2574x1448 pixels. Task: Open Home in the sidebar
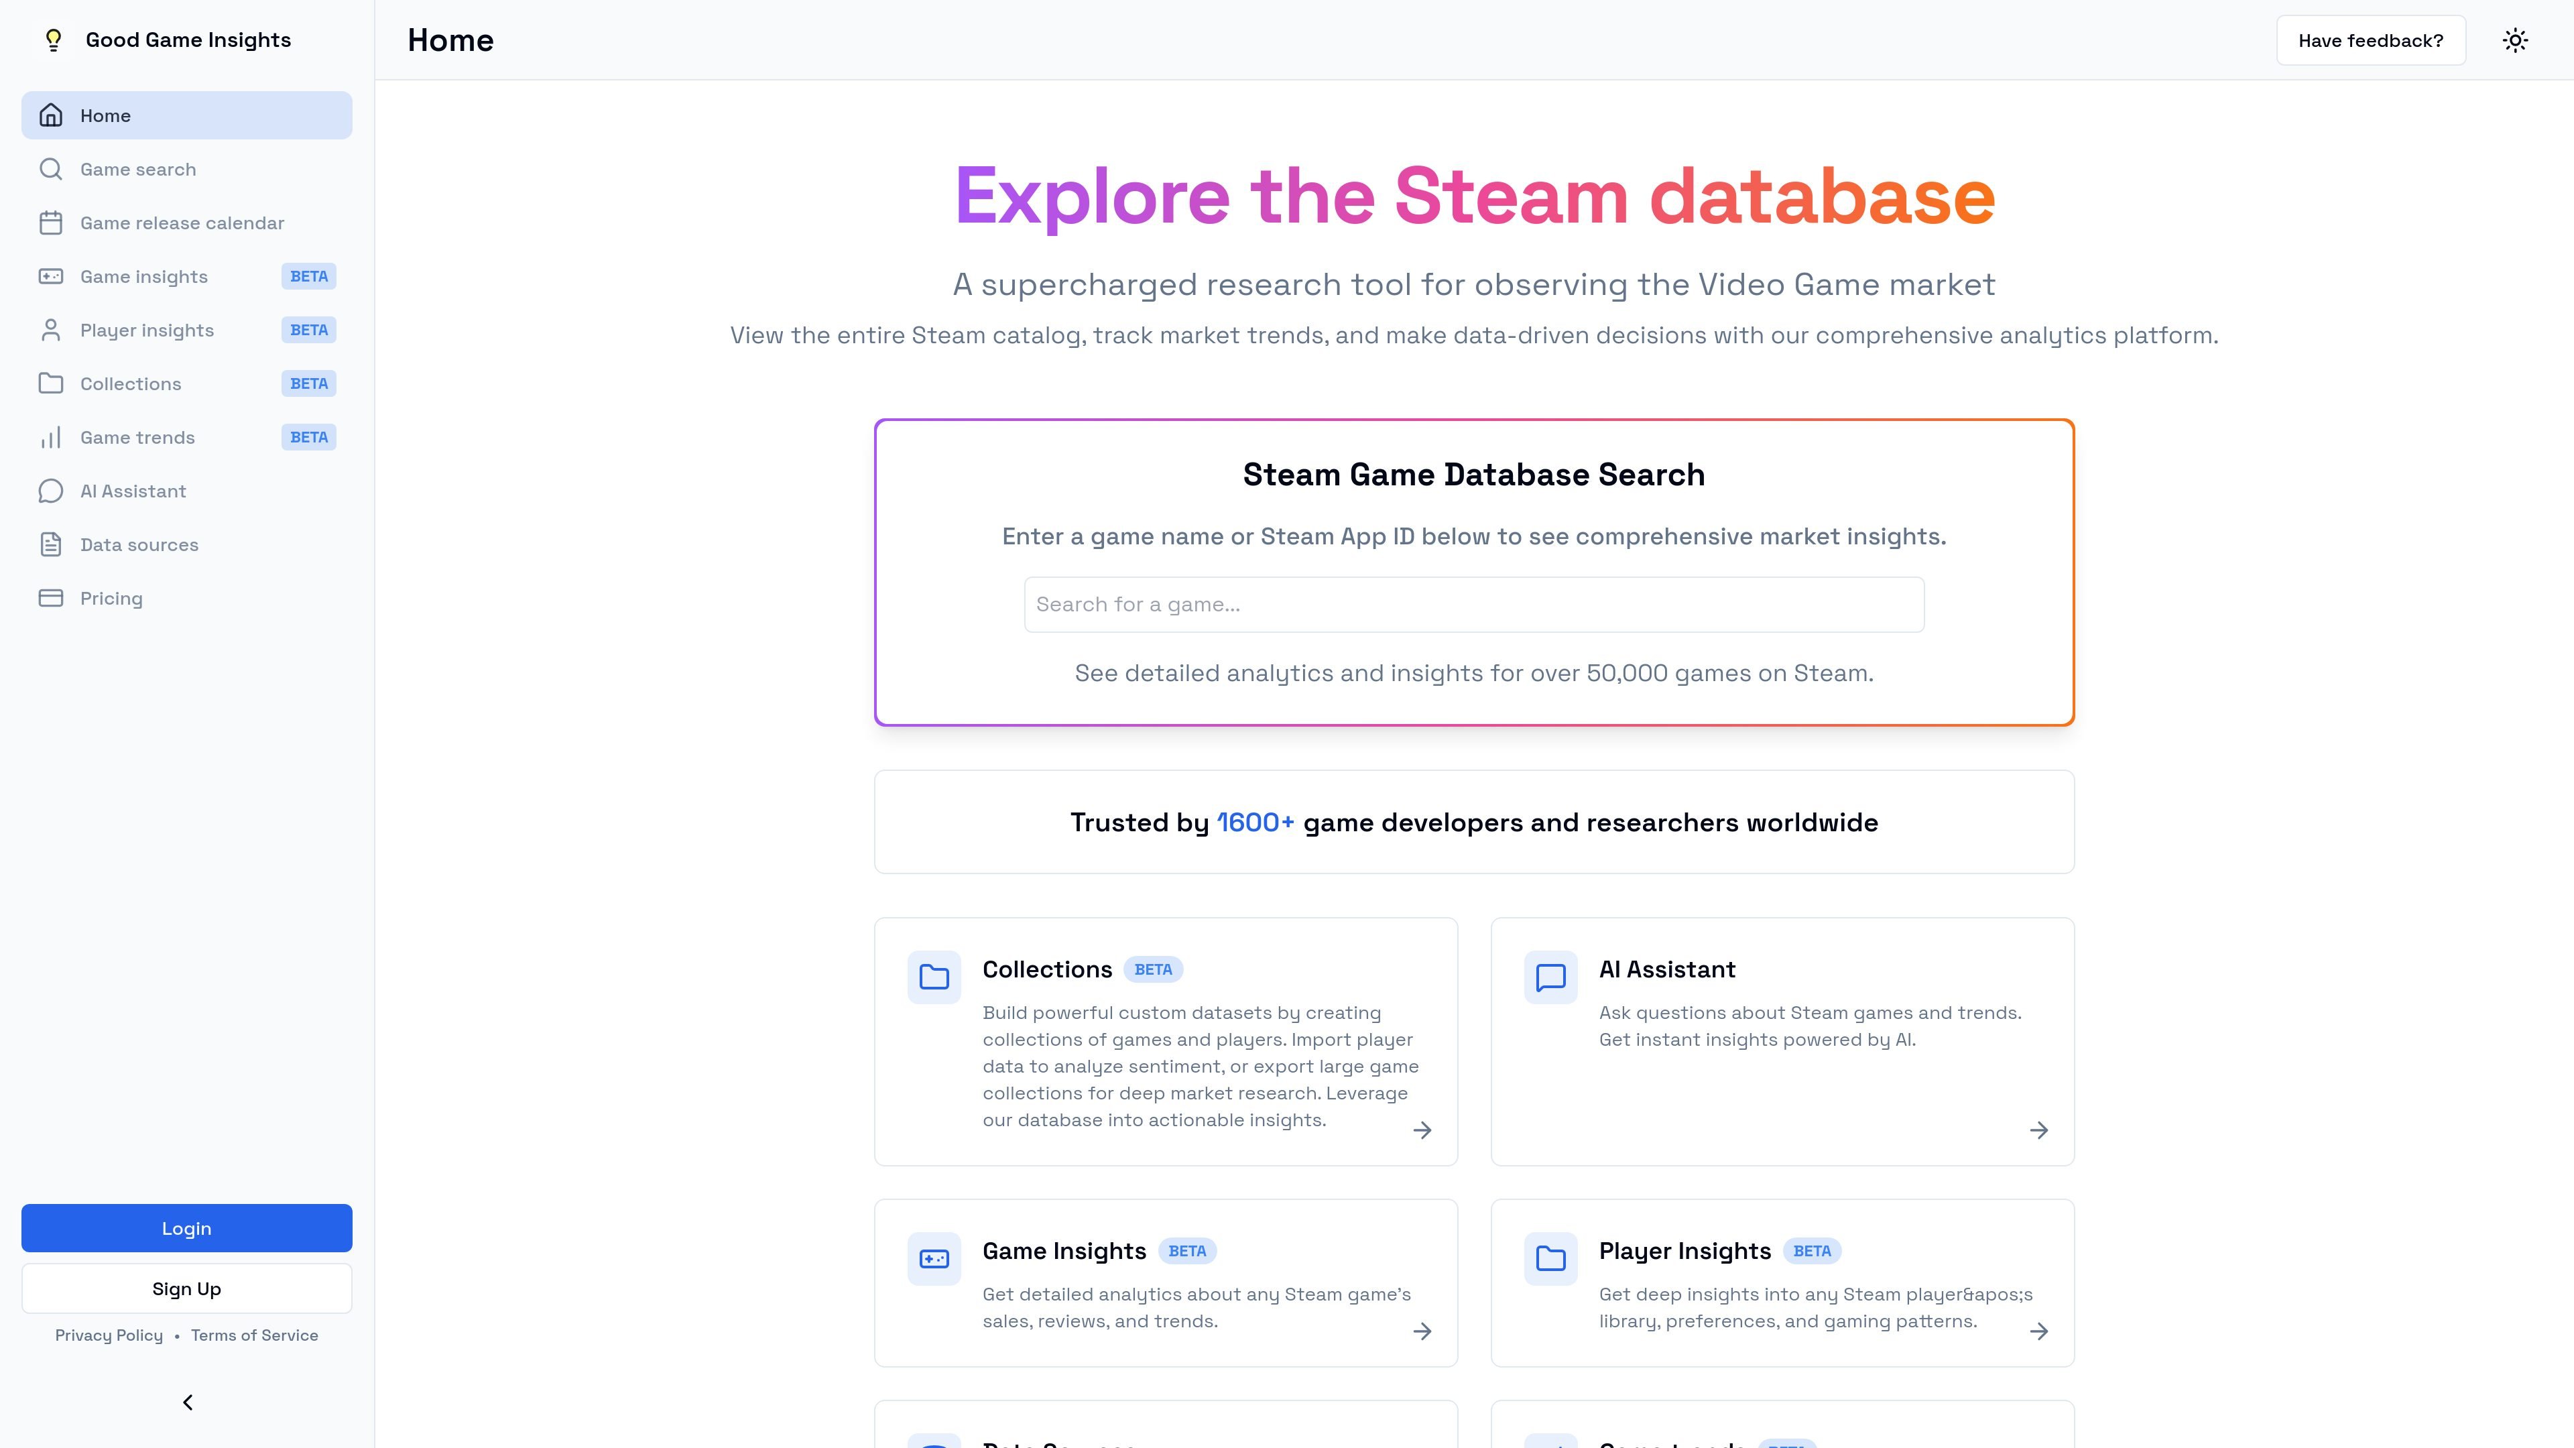point(187,116)
